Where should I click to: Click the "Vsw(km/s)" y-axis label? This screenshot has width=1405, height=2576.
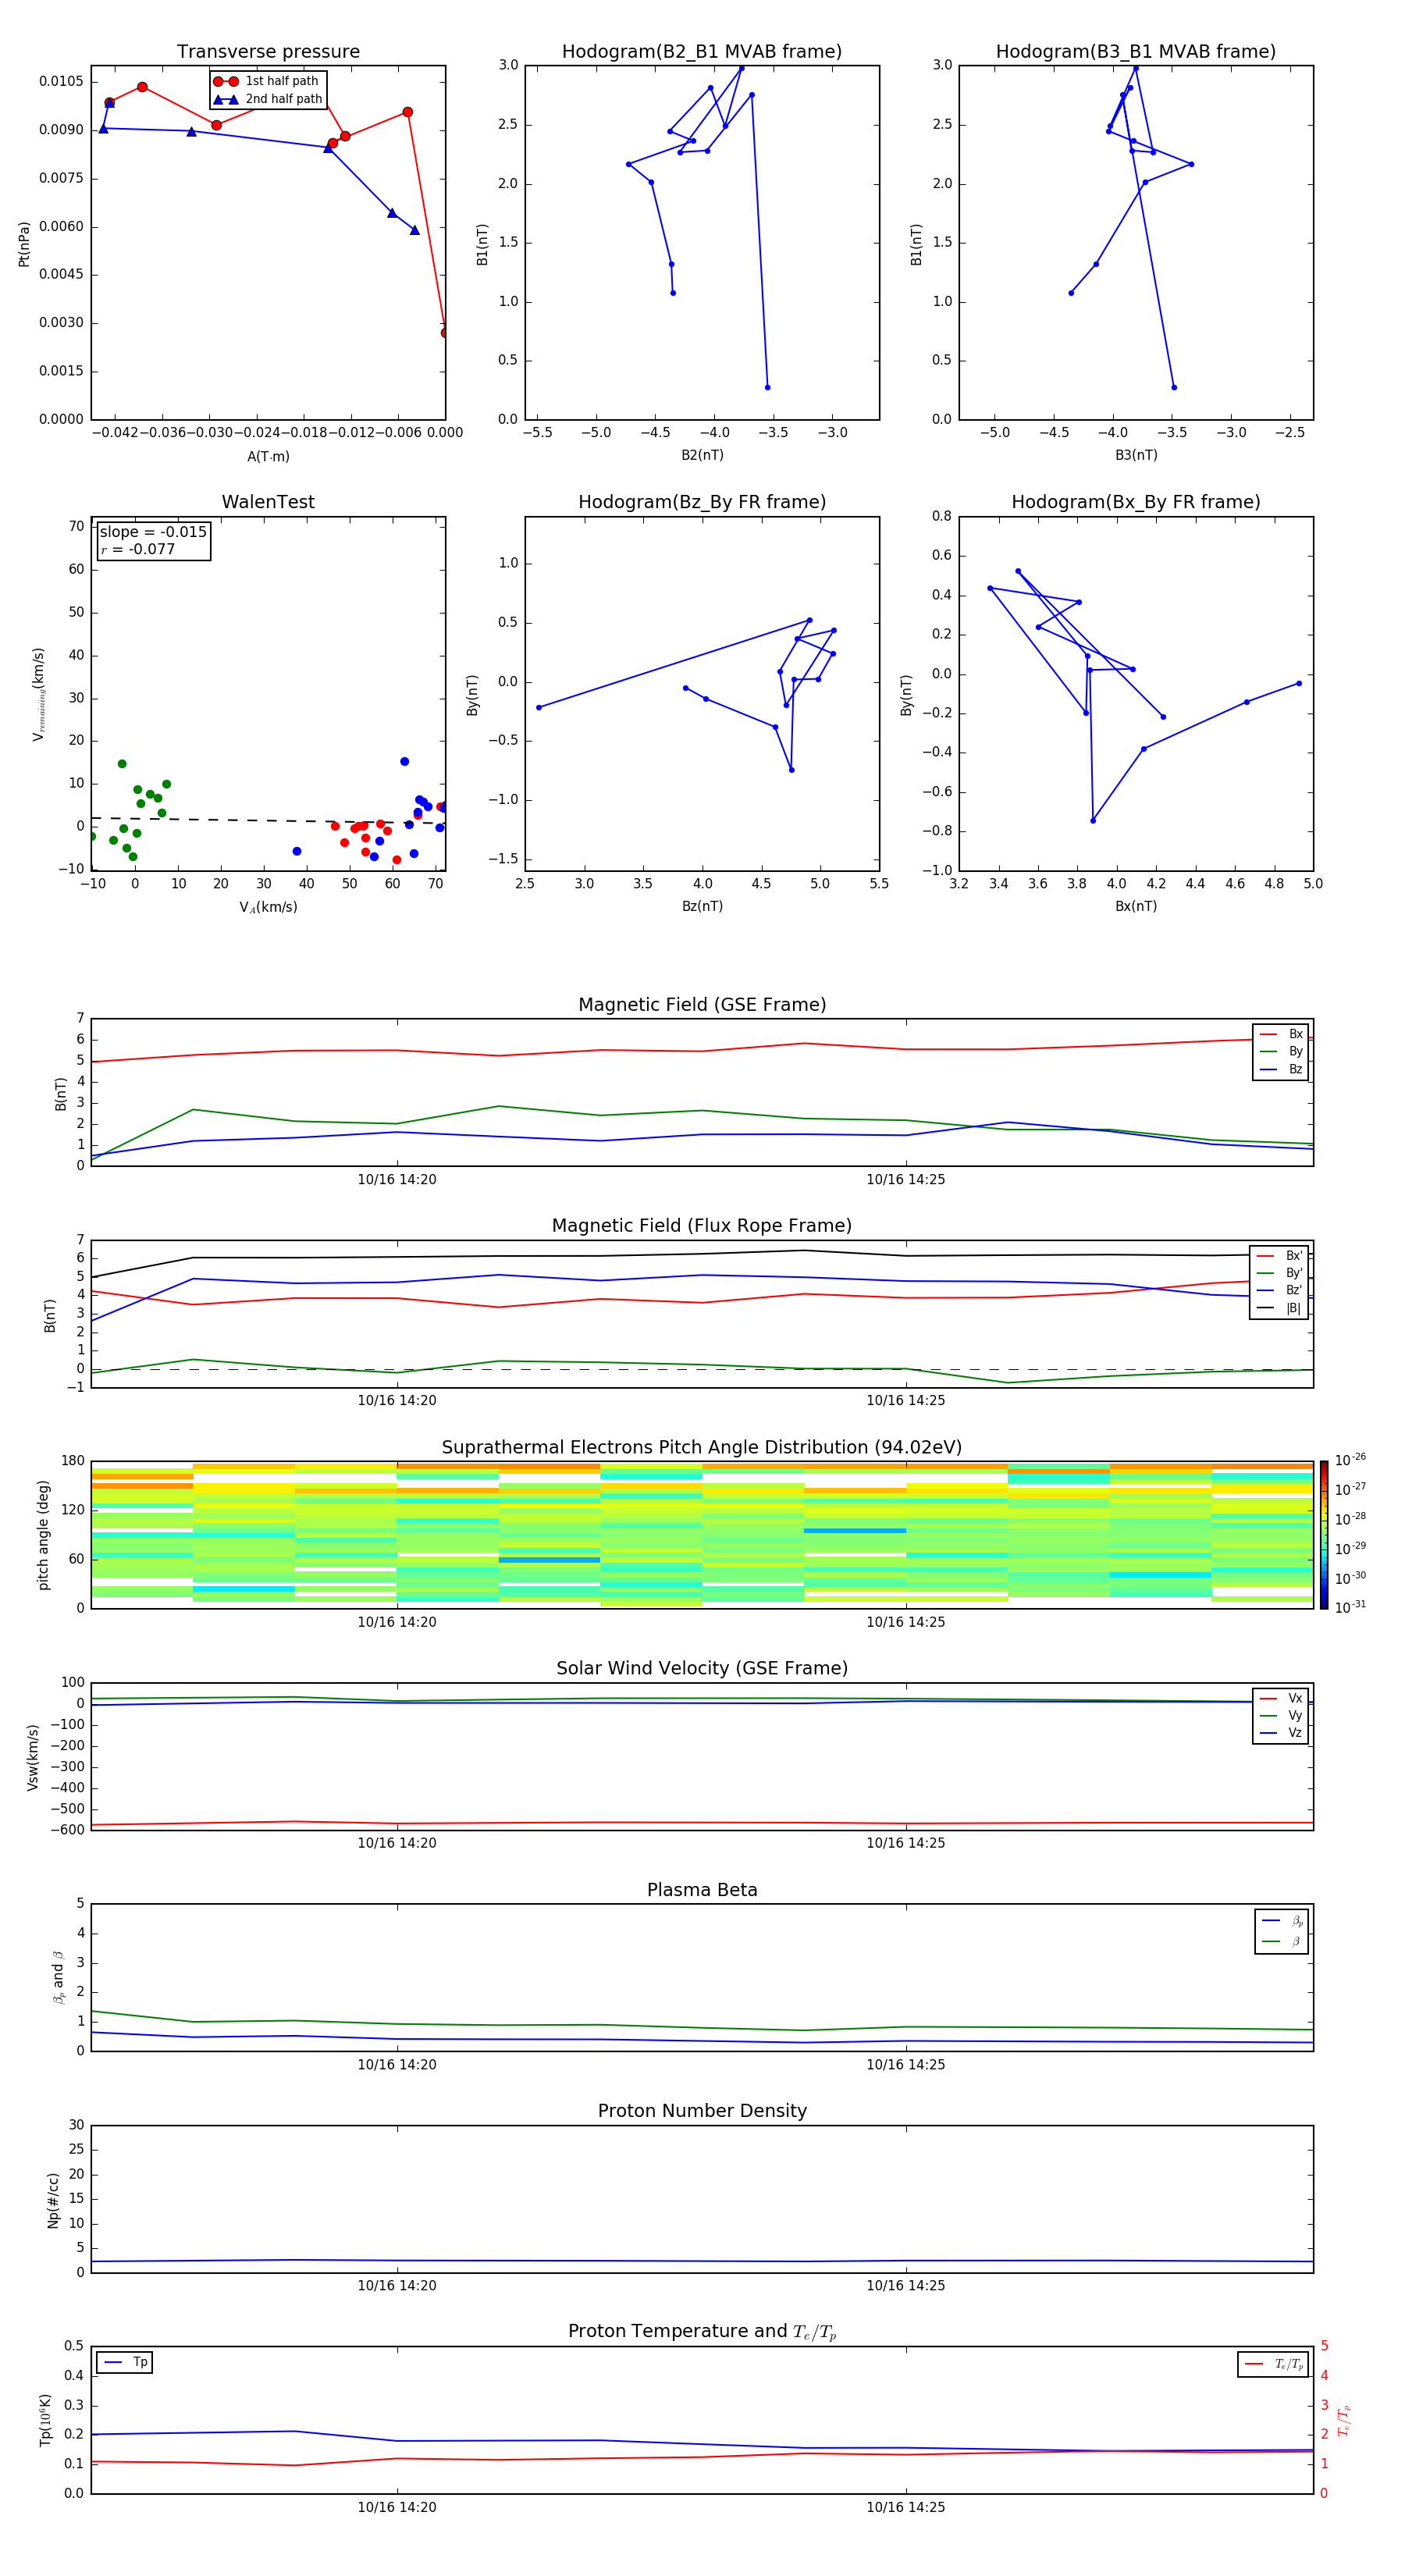click(x=33, y=1757)
